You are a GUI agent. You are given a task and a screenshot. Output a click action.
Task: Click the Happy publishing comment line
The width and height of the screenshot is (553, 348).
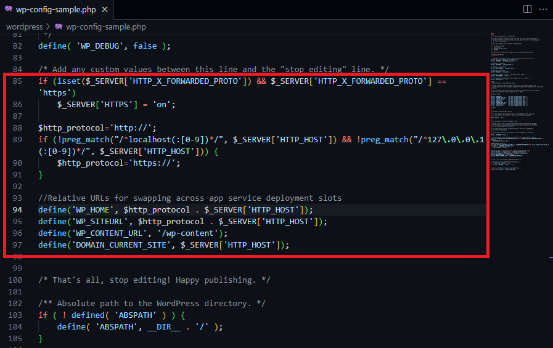click(x=154, y=280)
